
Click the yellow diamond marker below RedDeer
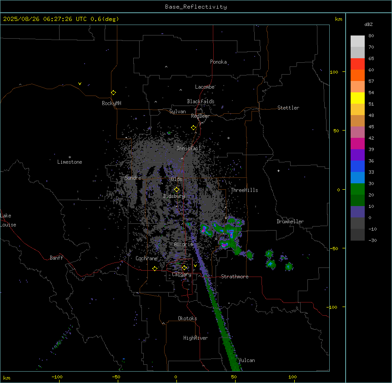pos(194,128)
